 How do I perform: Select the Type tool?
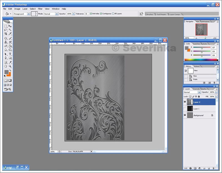[10, 54]
